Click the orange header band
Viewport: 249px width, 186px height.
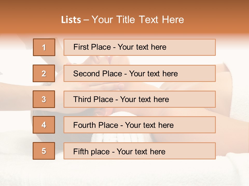(x=125, y=17)
